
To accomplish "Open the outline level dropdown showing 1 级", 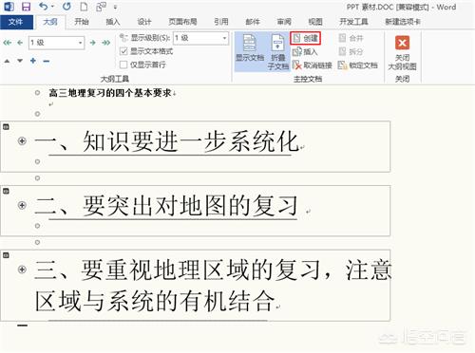I will [x=56, y=43].
